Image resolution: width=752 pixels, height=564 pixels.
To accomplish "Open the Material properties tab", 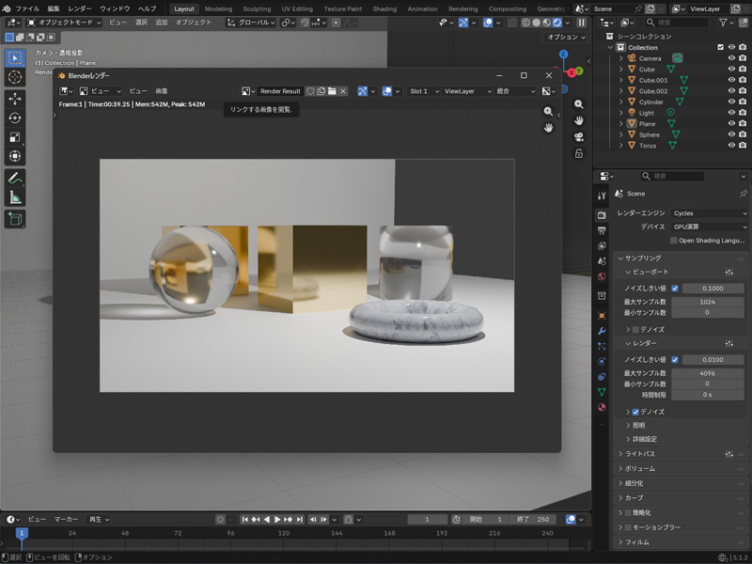I will tap(602, 407).
